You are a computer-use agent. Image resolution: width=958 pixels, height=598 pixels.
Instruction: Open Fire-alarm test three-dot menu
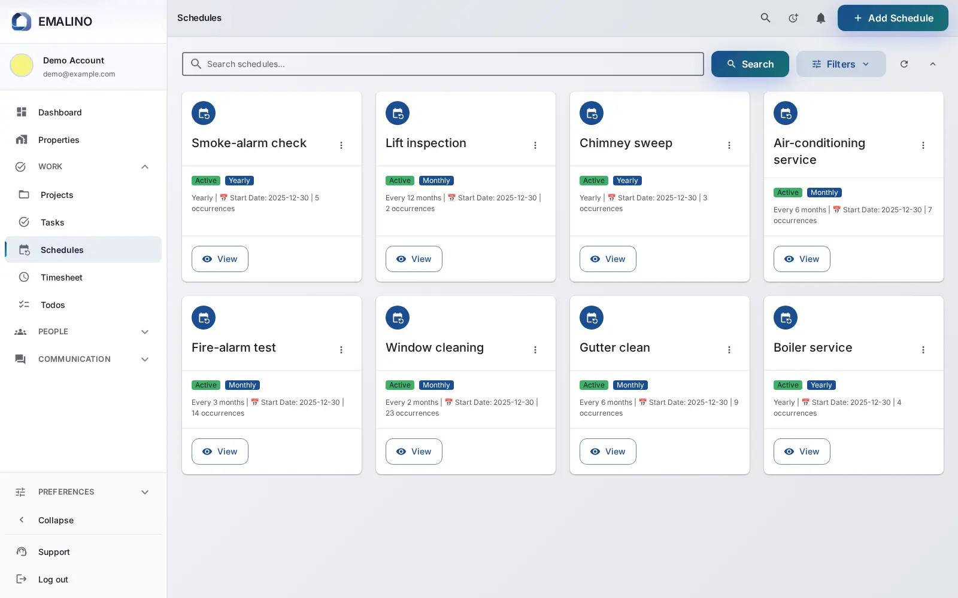pyautogui.click(x=341, y=350)
